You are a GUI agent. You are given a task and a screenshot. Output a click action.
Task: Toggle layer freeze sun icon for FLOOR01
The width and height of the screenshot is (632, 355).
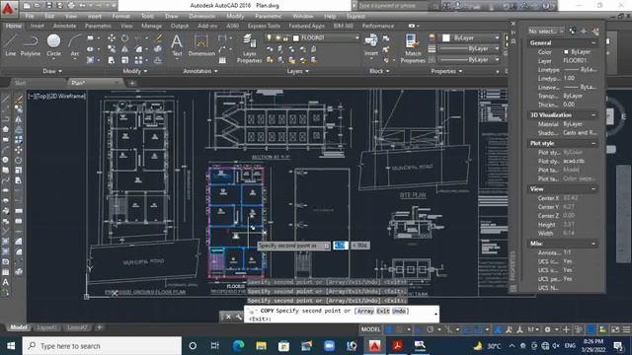click(277, 37)
